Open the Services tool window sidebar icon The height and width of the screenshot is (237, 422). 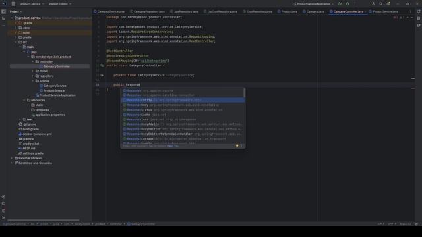pos(3,197)
